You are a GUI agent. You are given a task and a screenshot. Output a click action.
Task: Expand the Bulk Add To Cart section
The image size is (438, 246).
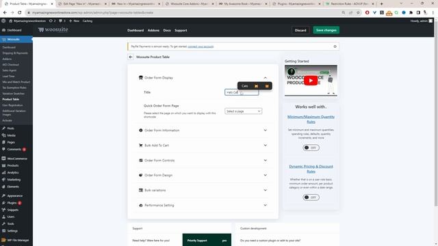(265, 146)
